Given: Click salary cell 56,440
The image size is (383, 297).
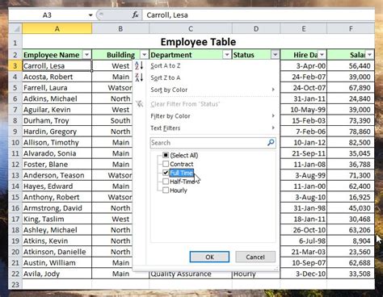Looking at the screenshot, I should point(351,65).
